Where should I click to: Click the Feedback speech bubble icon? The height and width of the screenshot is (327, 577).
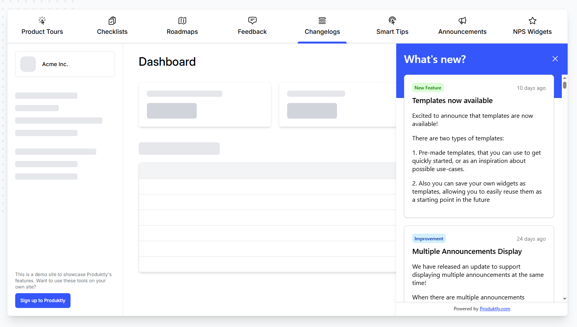click(252, 20)
